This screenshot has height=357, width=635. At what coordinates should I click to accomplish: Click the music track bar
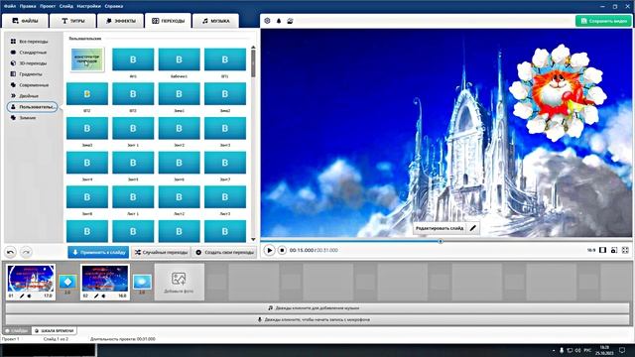click(317, 308)
